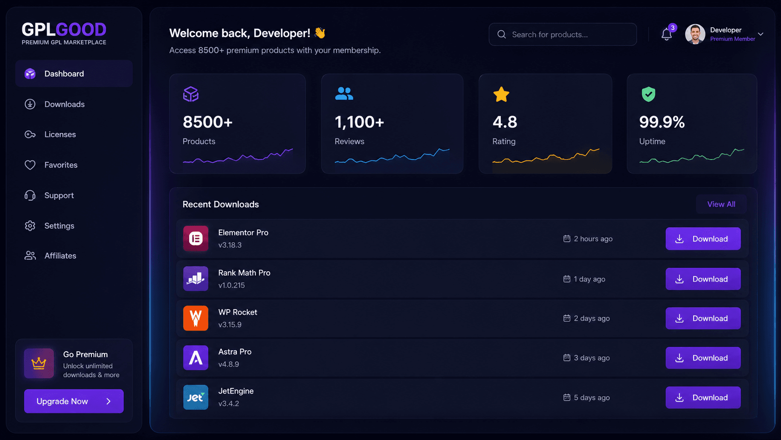Click the 3 days ago timestamp
The image size is (781, 440).
(592, 358)
